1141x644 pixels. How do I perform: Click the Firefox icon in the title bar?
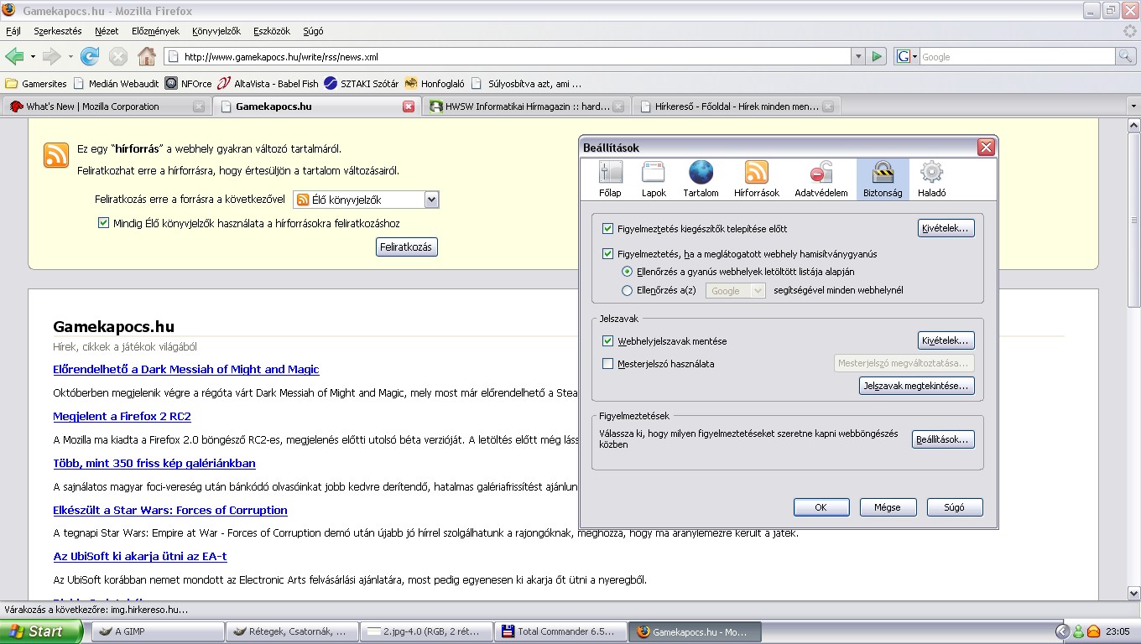click(x=9, y=11)
